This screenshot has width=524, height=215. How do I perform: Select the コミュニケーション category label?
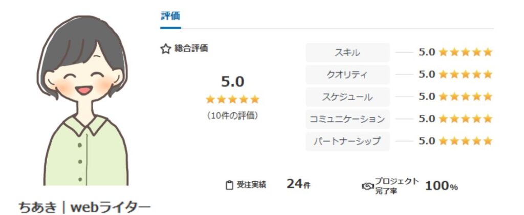pyautogui.click(x=347, y=119)
